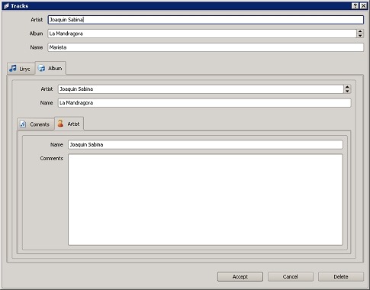Click the Comments label
Viewport: 370px width, 290px height.
[x=51, y=158]
